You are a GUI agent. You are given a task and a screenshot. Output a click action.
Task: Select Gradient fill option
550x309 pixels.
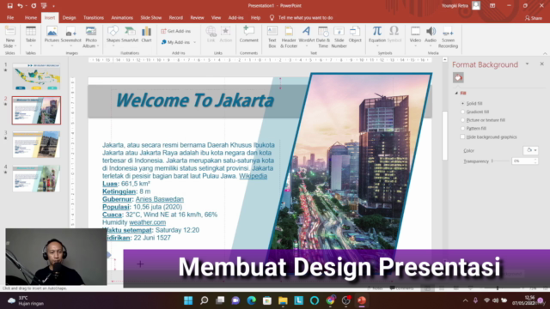click(474, 112)
